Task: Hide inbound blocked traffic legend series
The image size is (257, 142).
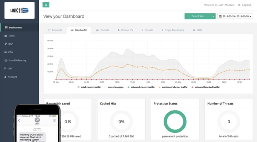Action: pyautogui.click(x=207, y=87)
